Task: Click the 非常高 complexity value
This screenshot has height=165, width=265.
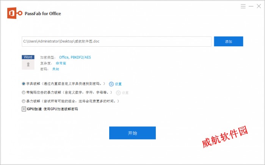Action: (61, 63)
